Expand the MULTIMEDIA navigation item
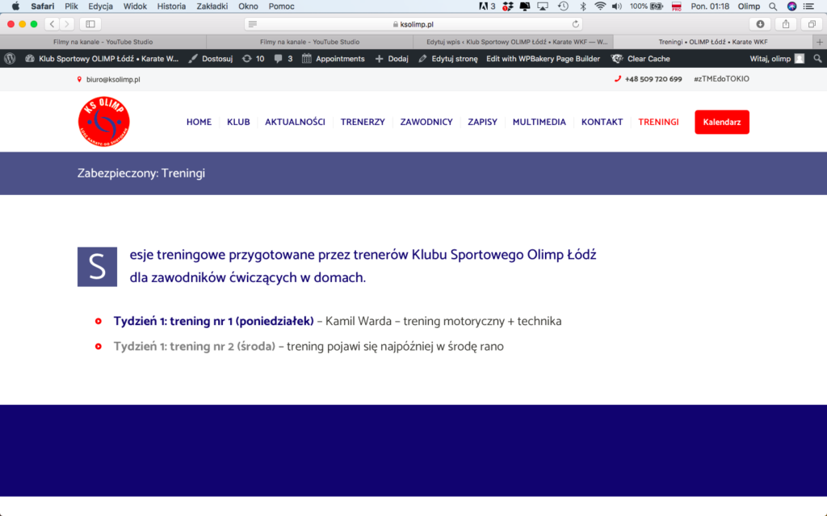The image size is (827, 516). pos(539,122)
